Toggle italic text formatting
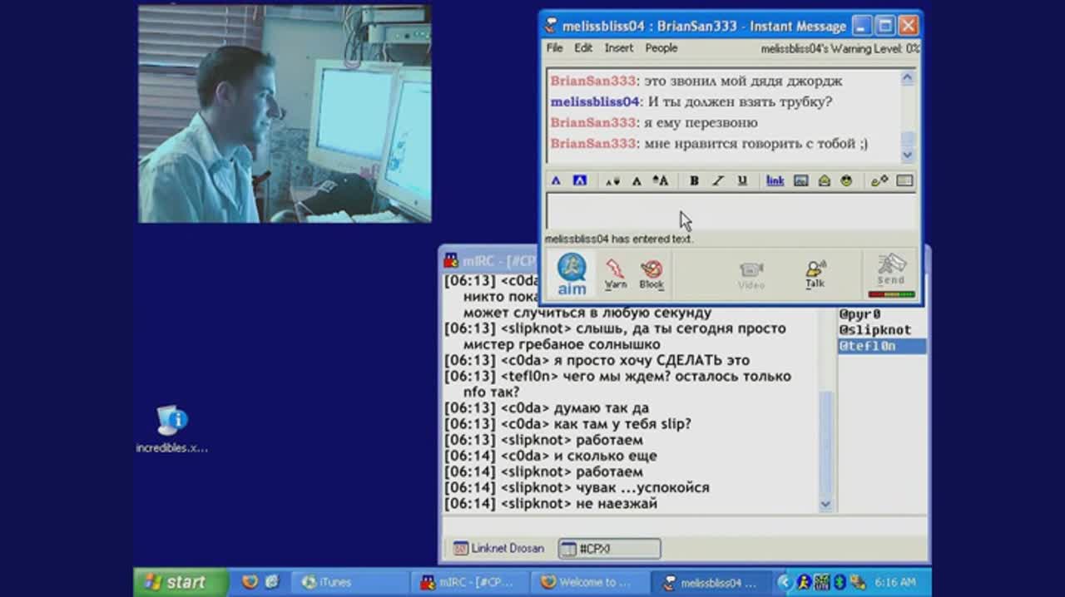The height and width of the screenshot is (597, 1065). point(718,180)
